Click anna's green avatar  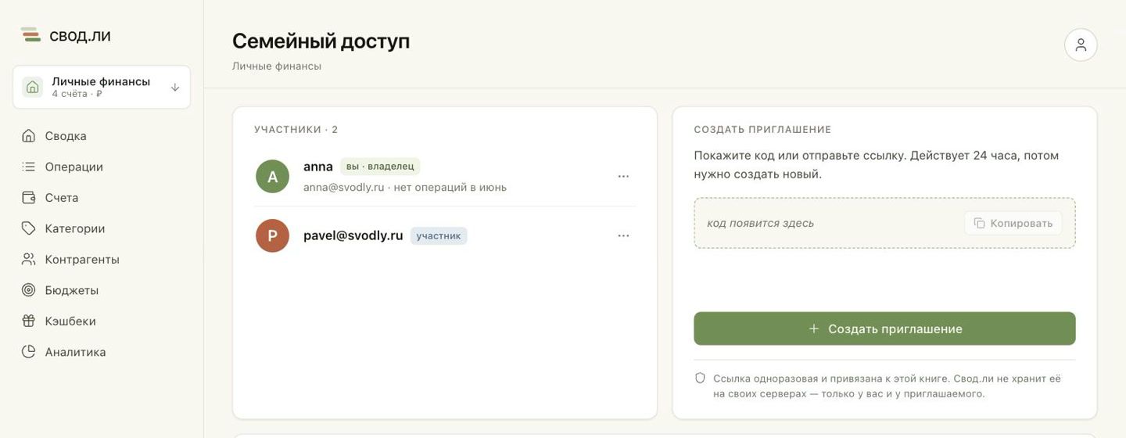(x=273, y=177)
